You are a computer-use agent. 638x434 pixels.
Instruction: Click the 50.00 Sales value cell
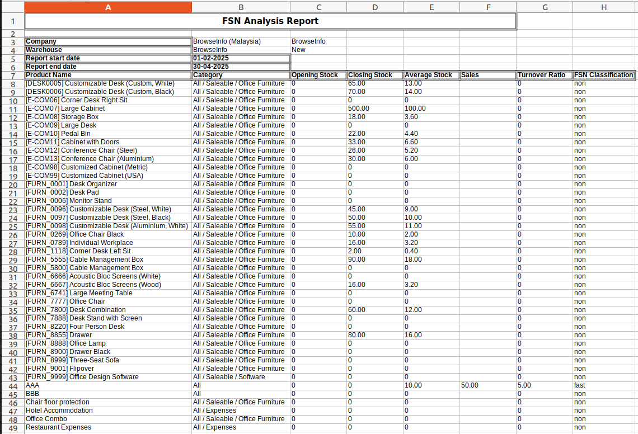470,385
